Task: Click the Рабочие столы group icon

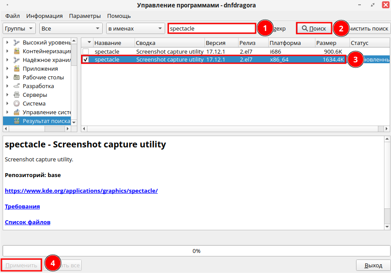Action: [x=17, y=78]
